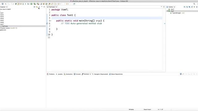Click the Back navigation arrow icon

pyautogui.click(x=67, y=4)
